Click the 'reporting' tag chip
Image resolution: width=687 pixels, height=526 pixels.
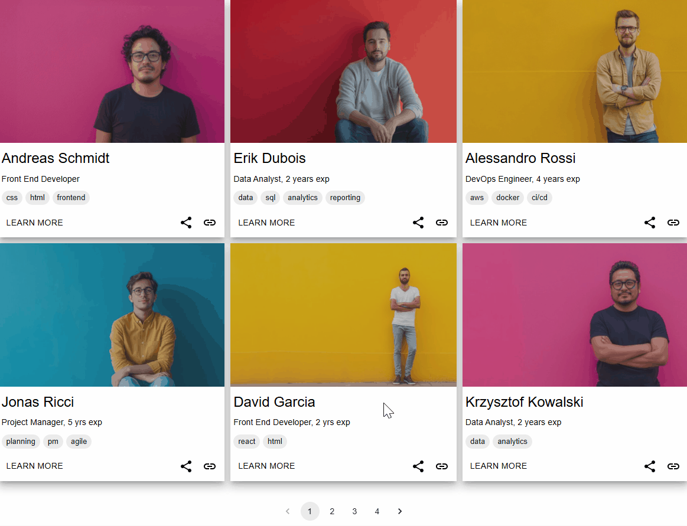(x=345, y=198)
